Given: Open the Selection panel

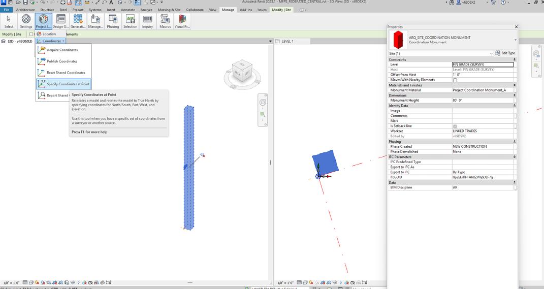Looking at the screenshot, I should pyautogui.click(x=130, y=21).
